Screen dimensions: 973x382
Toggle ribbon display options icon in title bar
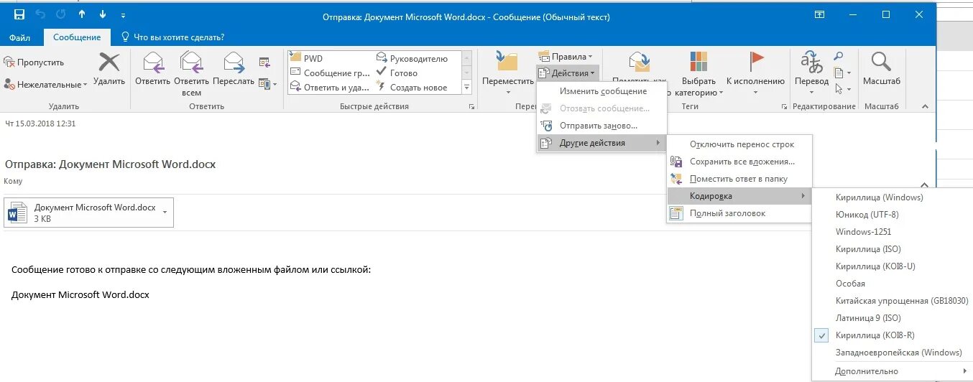pos(819,14)
